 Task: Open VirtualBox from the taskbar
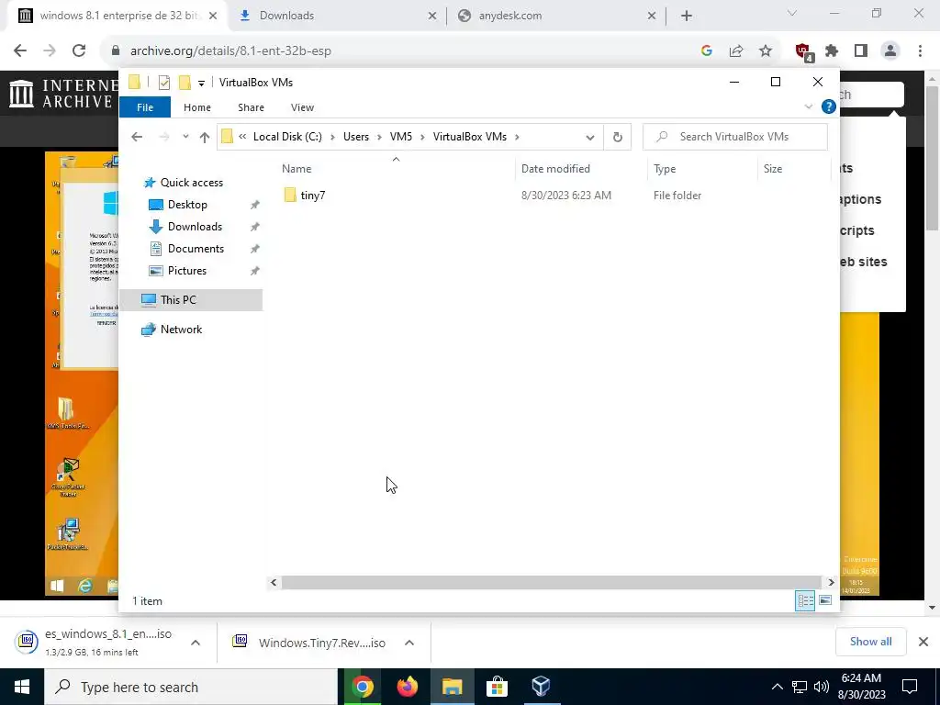(541, 687)
